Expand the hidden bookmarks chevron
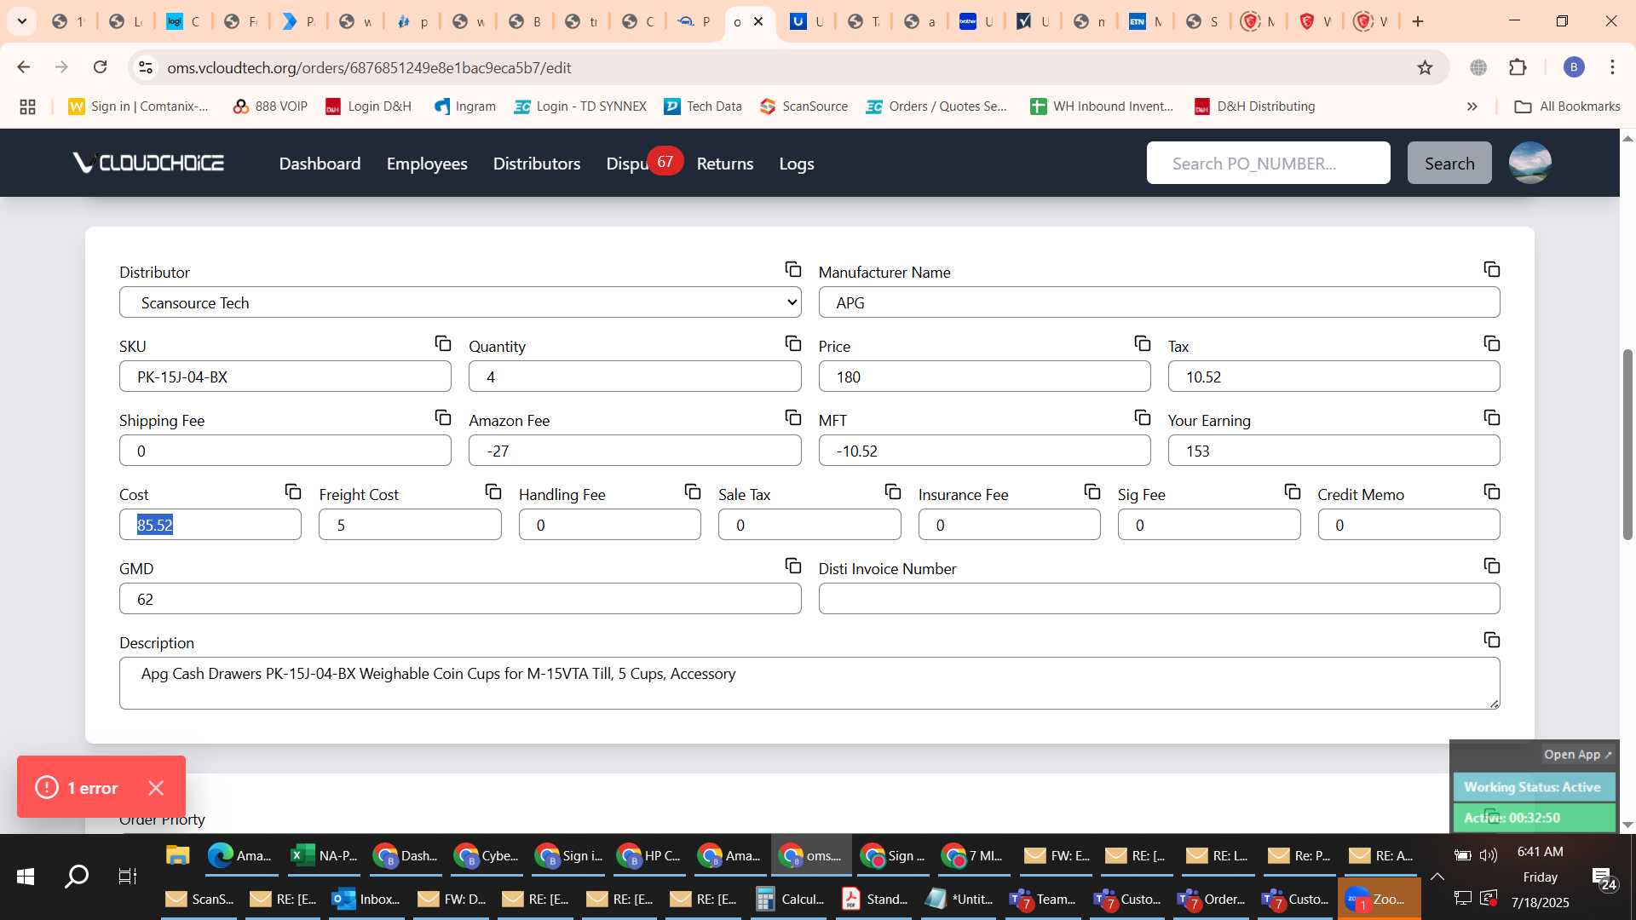1636x920 pixels. tap(1472, 106)
